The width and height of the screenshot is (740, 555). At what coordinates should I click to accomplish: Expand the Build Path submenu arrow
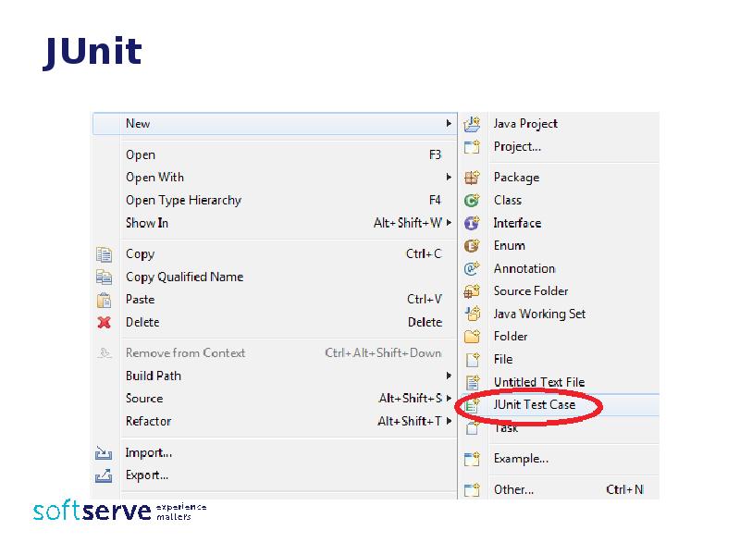[449, 376]
